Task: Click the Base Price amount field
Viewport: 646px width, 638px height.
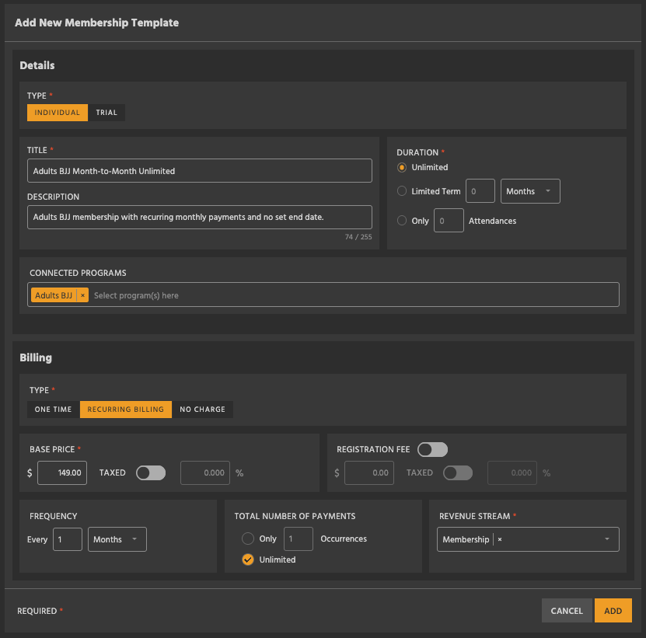Action: [x=61, y=472]
